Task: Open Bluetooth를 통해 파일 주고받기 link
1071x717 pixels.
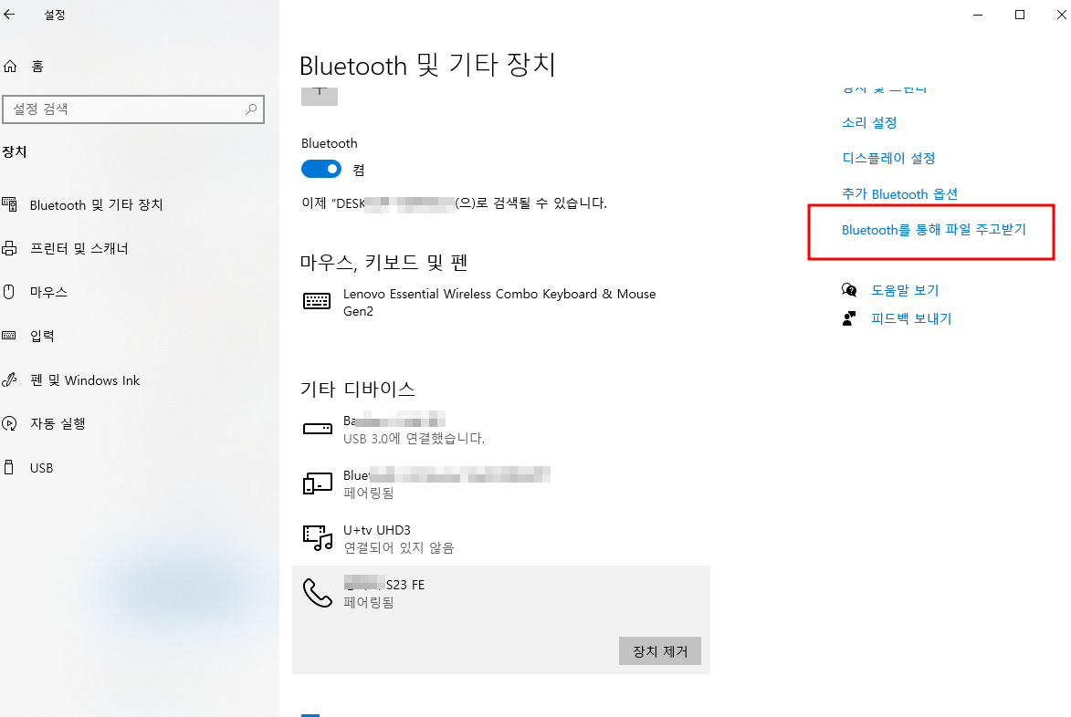Action: [934, 230]
